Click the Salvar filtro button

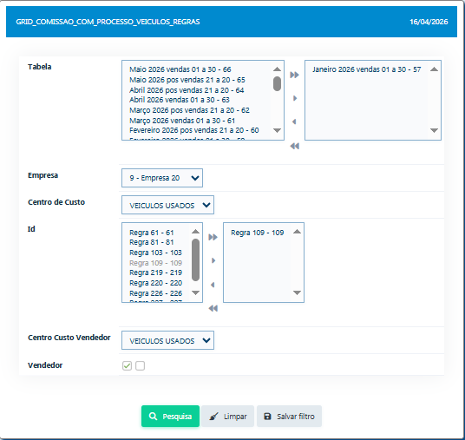coord(289,417)
